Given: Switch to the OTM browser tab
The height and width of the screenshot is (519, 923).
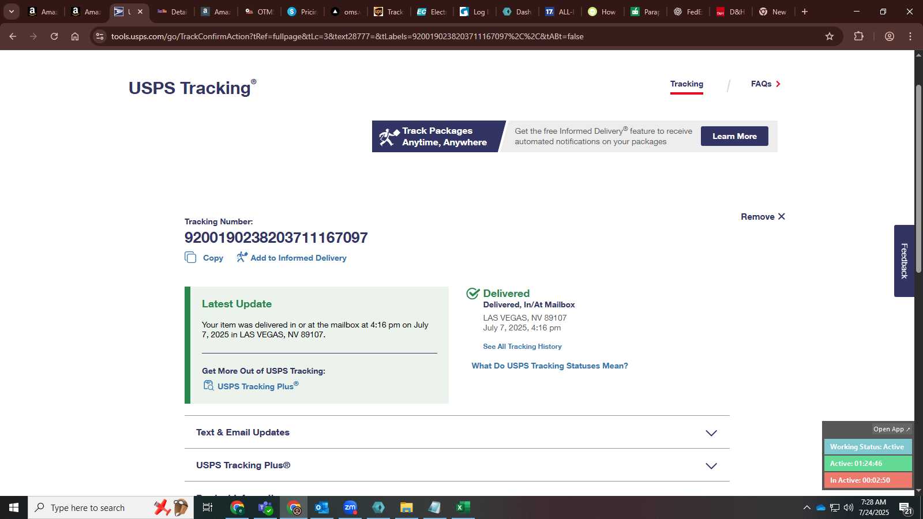Looking at the screenshot, I should (x=259, y=12).
